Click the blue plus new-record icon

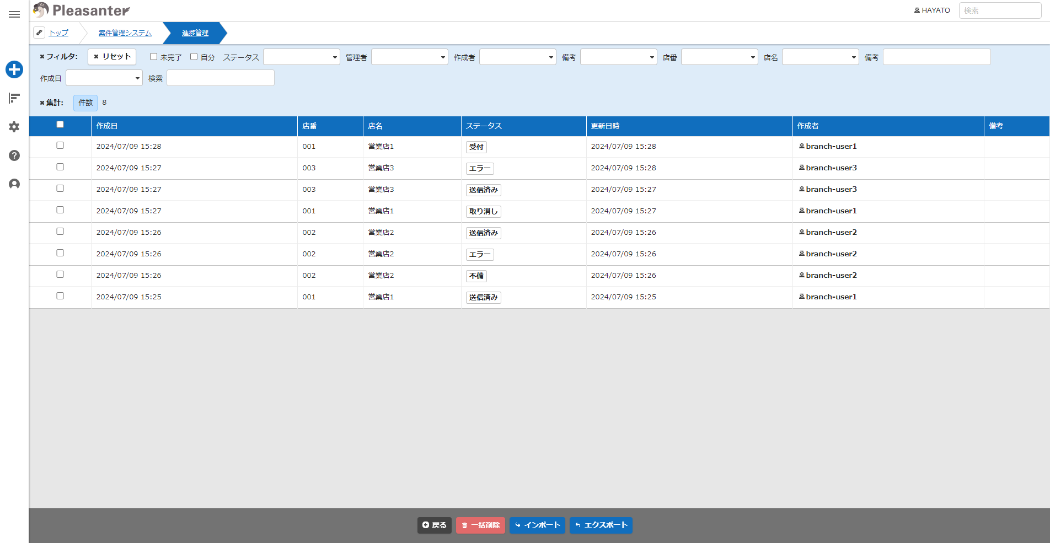(x=14, y=69)
